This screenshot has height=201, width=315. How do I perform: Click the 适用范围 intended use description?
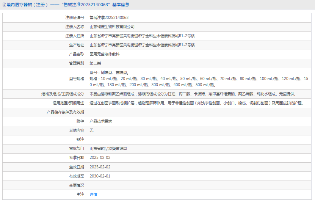tap(197, 103)
